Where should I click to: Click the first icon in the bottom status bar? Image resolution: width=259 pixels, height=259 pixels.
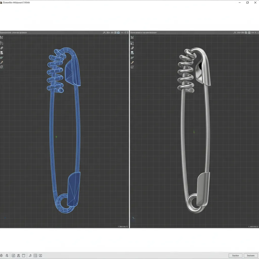(x=2, y=256)
